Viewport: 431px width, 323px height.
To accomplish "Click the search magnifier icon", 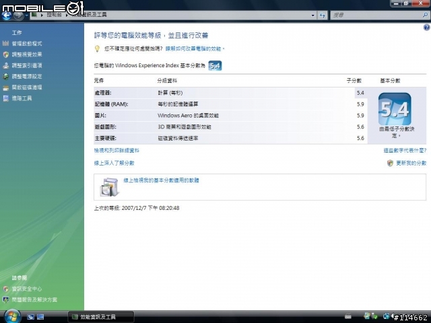I will [425, 15].
